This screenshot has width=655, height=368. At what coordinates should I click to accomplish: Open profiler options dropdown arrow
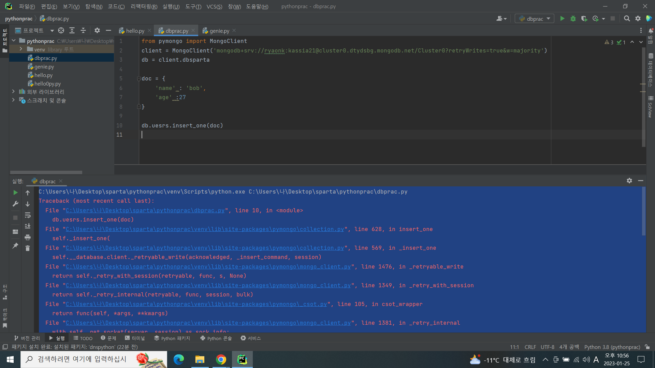(x=603, y=19)
